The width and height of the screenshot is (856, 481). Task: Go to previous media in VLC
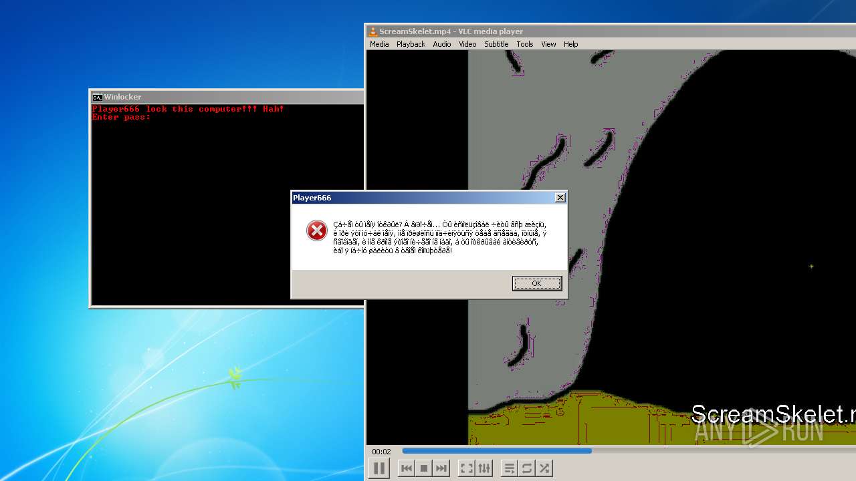(x=407, y=468)
